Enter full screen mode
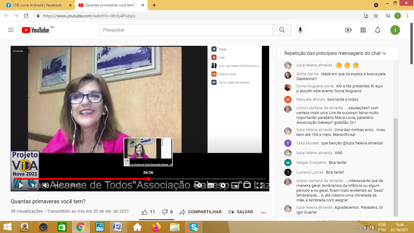This screenshot has height=233, width=414. pos(259,185)
